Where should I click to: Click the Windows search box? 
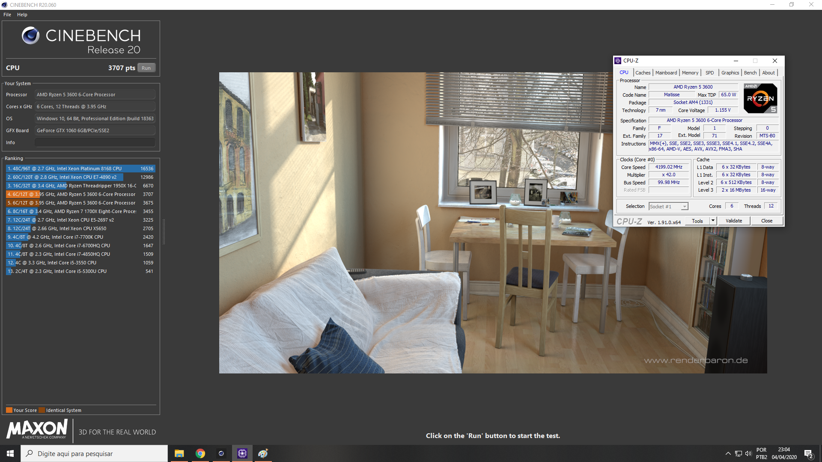point(94,453)
